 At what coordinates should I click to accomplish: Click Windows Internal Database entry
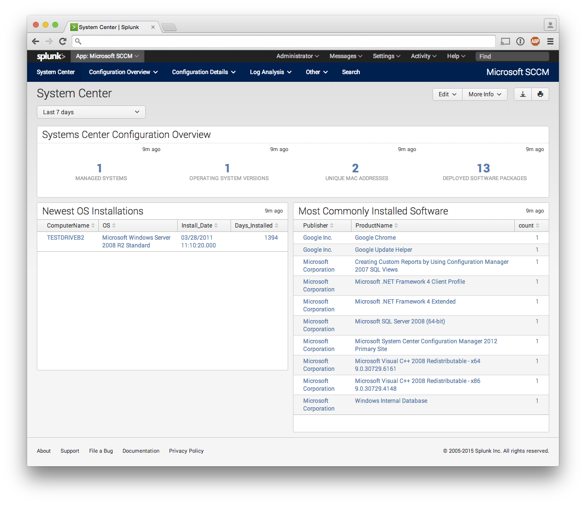[391, 401]
